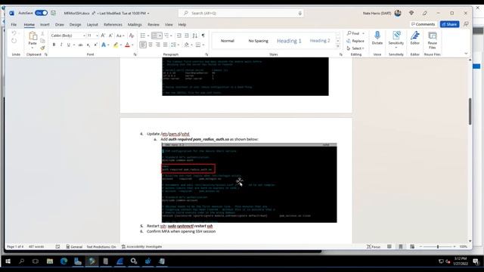Image resolution: width=484 pixels, height=272 pixels.
Task: Increase font size with grow icon
Action: [x=103, y=36]
